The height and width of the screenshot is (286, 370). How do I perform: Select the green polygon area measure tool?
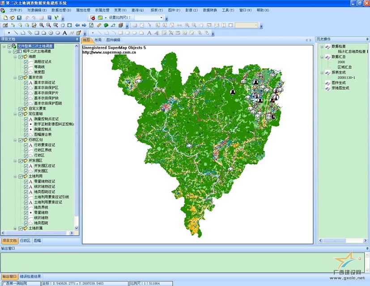pyautogui.click(x=106, y=25)
